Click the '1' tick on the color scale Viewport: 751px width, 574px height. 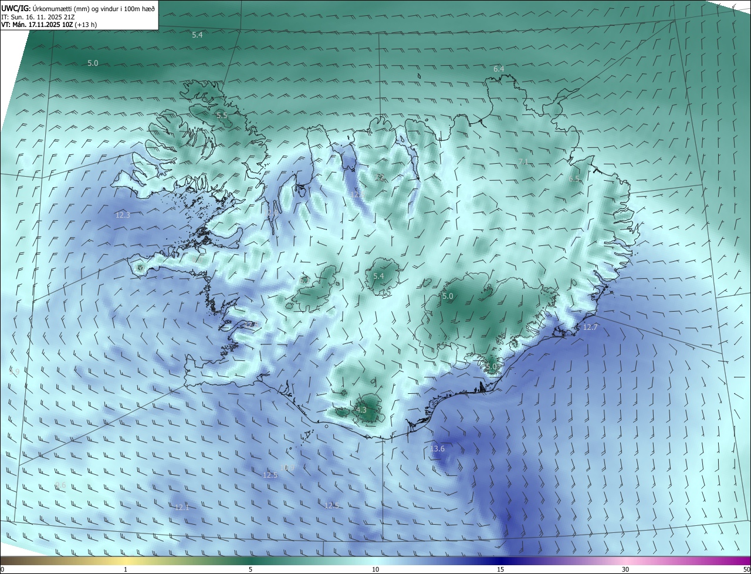coord(126,570)
